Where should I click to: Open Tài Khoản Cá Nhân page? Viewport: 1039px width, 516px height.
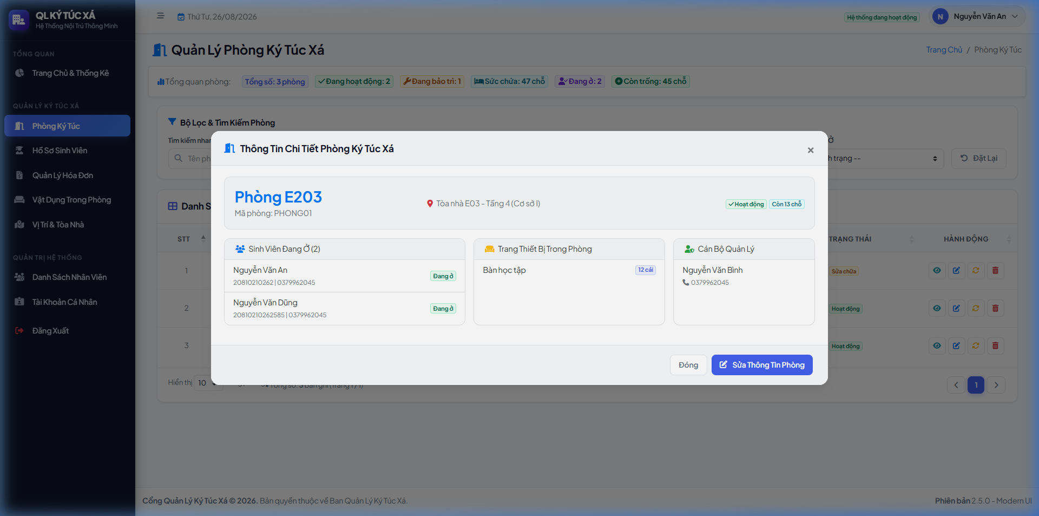(67, 302)
